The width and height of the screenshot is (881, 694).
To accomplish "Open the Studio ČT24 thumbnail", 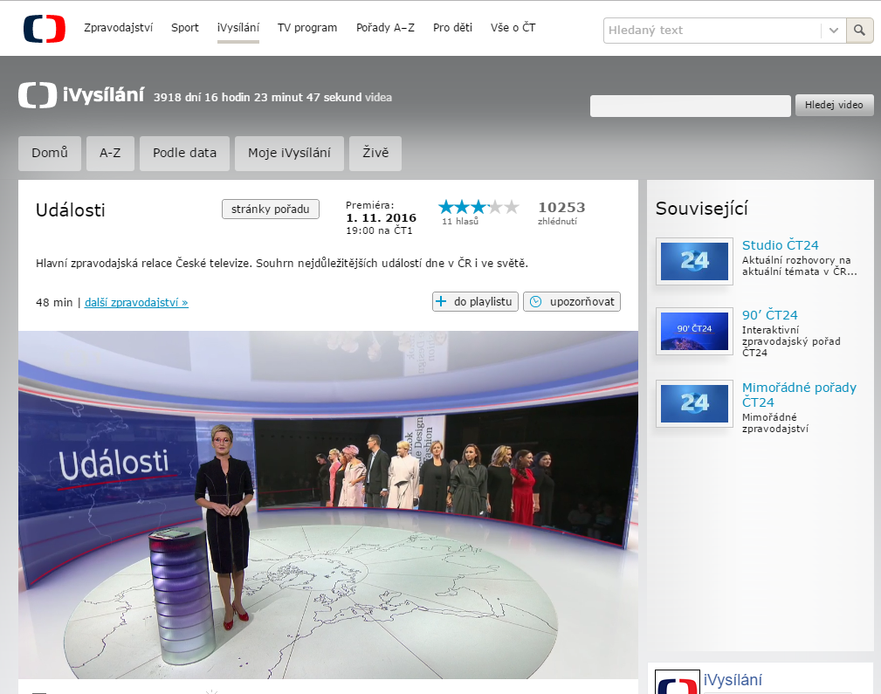I will [x=694, y=261].
